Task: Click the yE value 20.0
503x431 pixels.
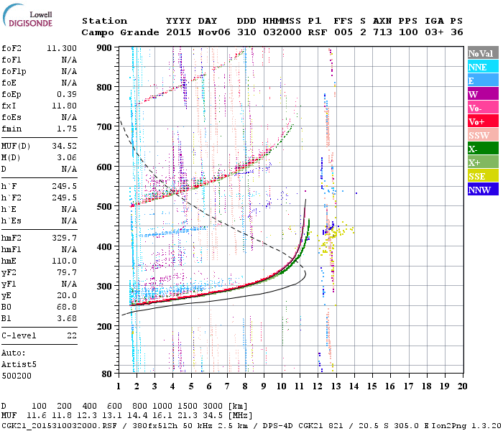Action: (67, 295)
